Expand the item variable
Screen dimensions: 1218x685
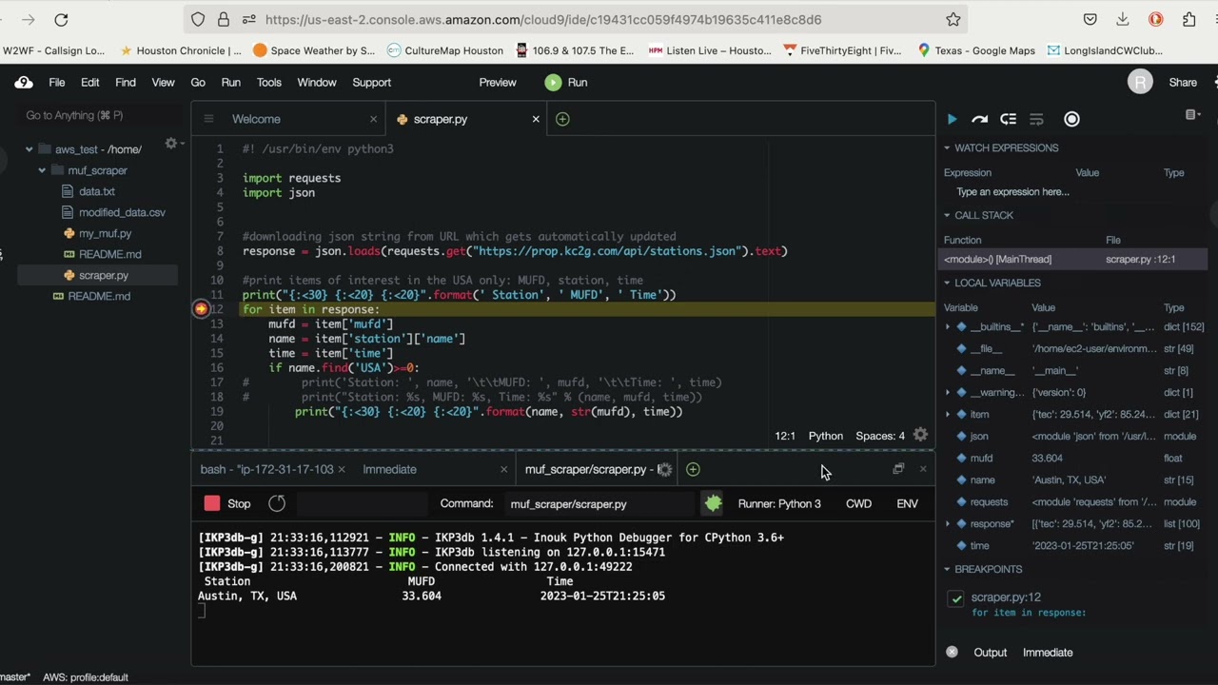(948, 414)
